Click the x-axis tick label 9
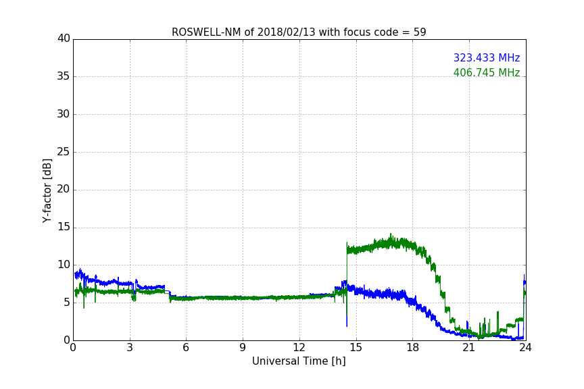The width and height of the screenshot is (584, 389). pyautogui.click(x=243, y=348)
